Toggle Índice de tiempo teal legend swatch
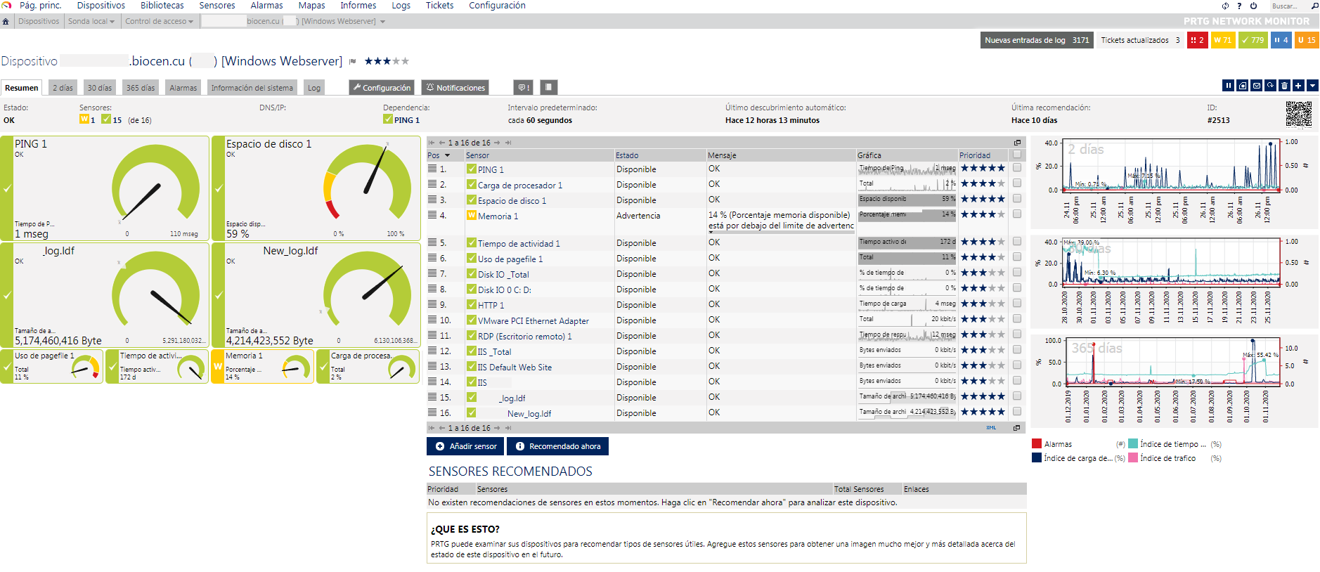The width and height of the screenshot is (1320, 572). tap(1133, 444)
